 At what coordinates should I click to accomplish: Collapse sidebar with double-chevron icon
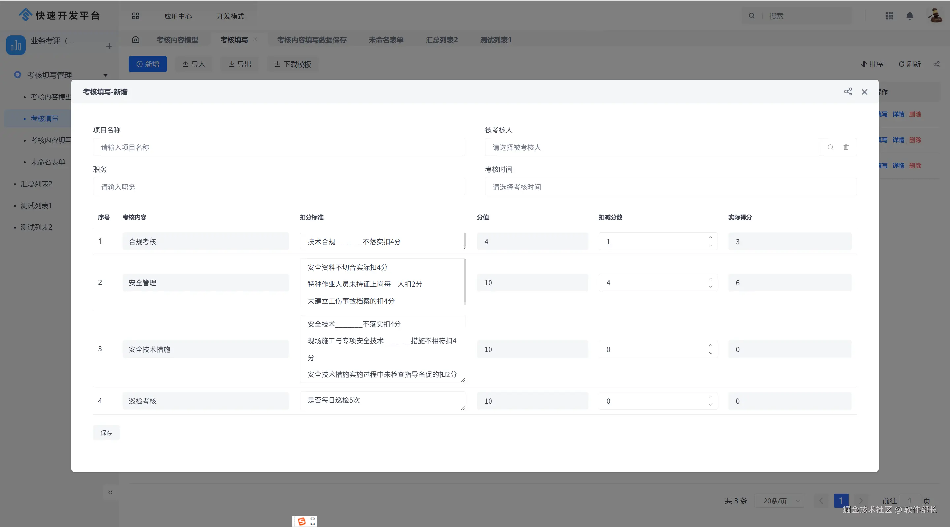111,492
